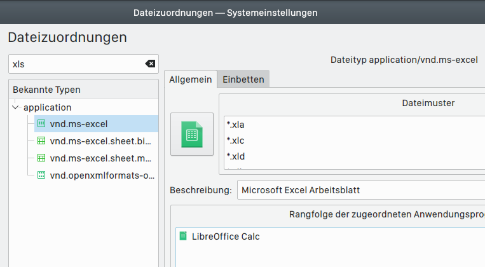Click the vnd.openxmlformats item icon

41,175
